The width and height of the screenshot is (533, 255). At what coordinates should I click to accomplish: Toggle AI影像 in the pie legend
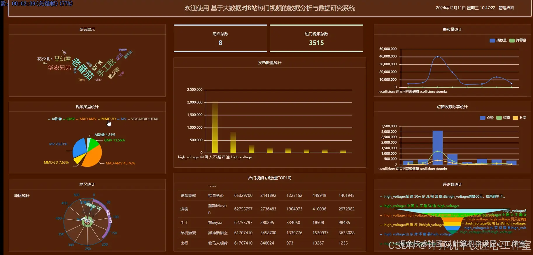click(x=55, y=119)
